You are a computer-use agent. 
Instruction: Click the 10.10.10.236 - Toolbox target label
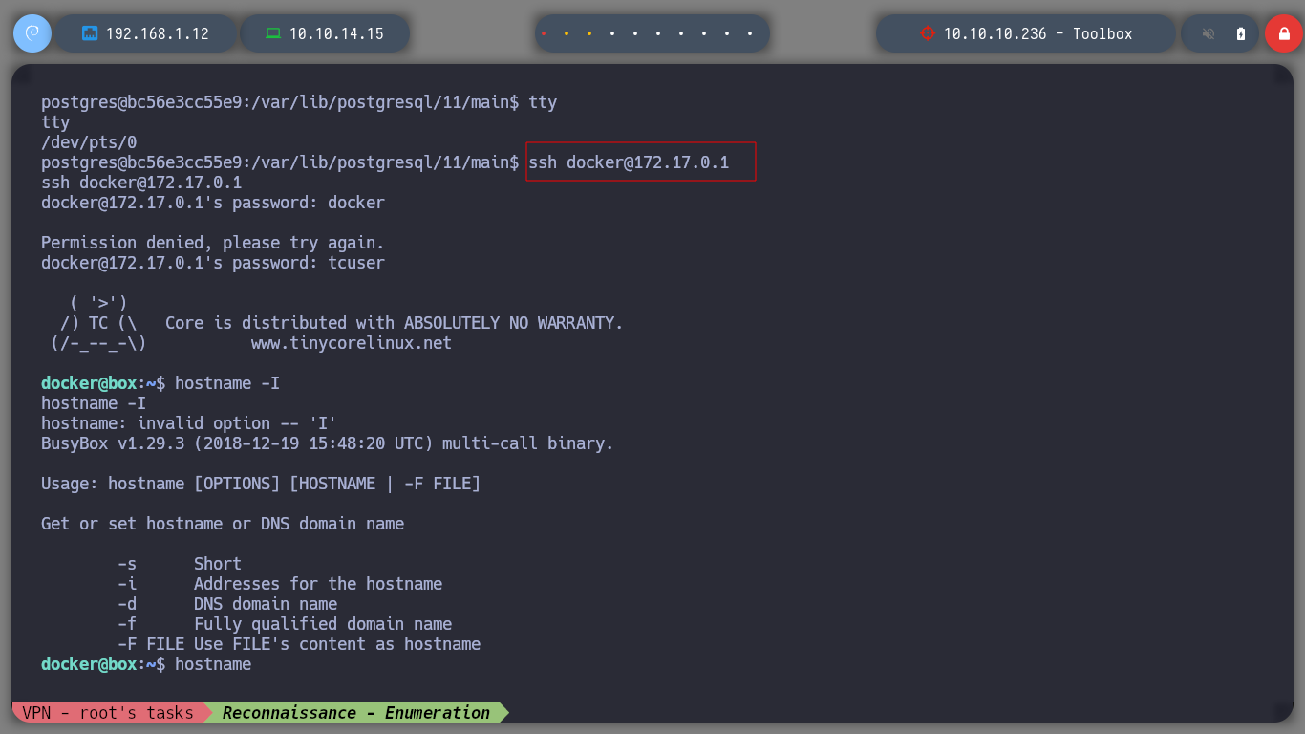1038,33
